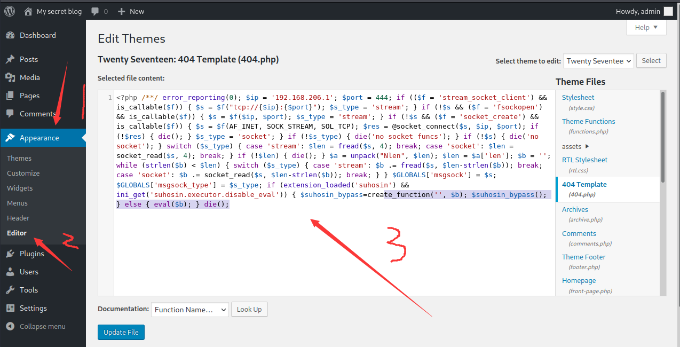680x347 pixels.
Task: Open the Media menu item
Action: 43,77
